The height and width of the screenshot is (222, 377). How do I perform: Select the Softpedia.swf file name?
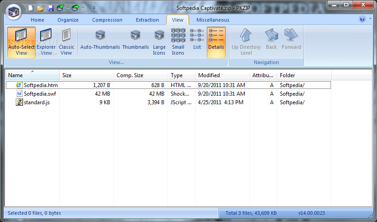click(40, 94)
